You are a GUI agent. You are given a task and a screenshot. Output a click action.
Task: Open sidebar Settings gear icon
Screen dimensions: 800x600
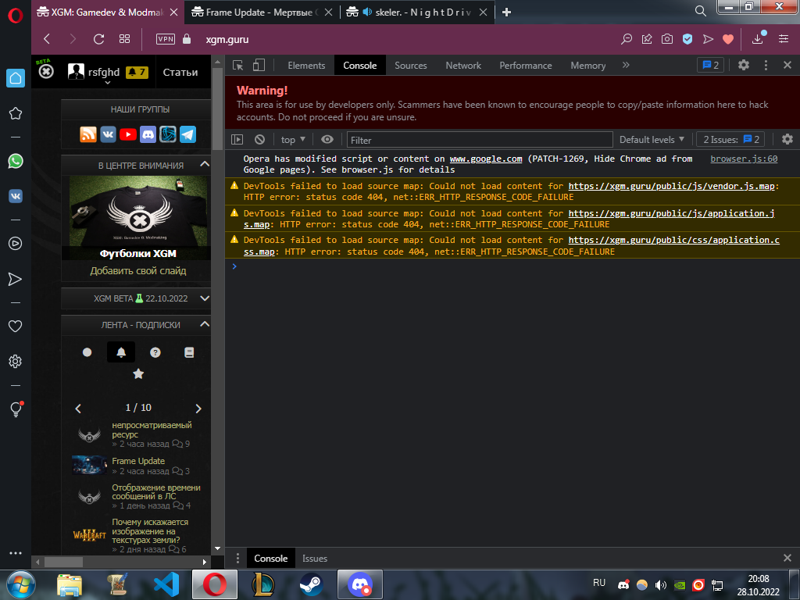pos(16,361)
